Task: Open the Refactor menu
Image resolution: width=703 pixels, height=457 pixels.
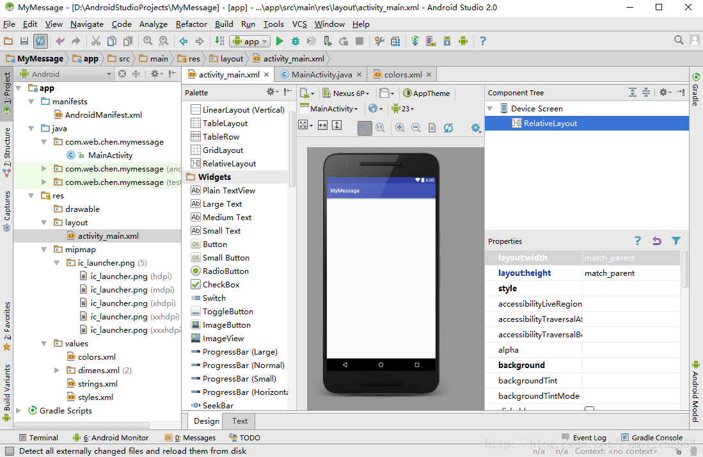Action: click(191, 24)
